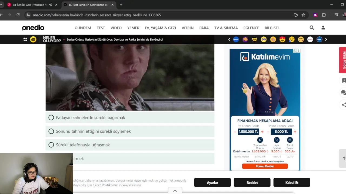
Task: Open the VİTRİN menu item
Action: click(188, 28)
